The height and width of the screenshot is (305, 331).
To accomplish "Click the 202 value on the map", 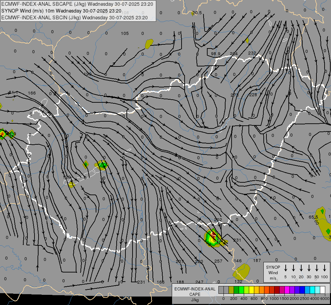I will tap(218, 220).
